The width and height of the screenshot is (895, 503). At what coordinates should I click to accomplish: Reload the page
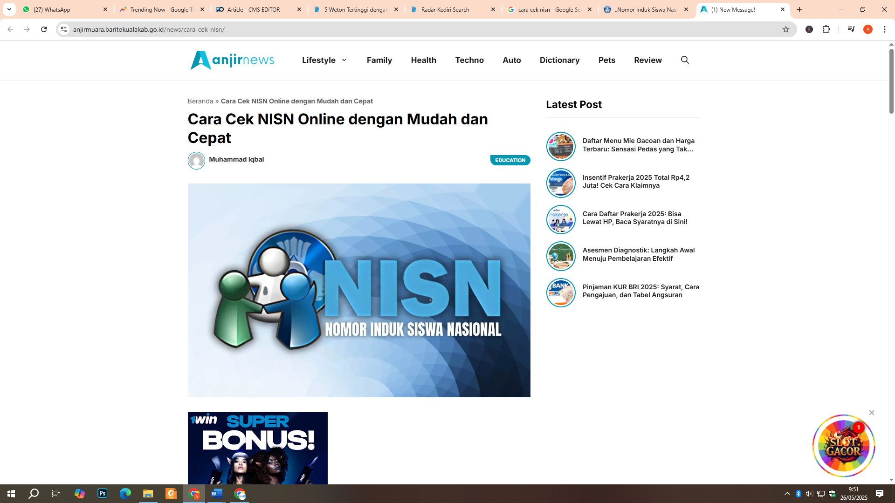click(x=44, y=29)
